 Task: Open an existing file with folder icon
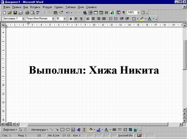(x=10, y=13)
